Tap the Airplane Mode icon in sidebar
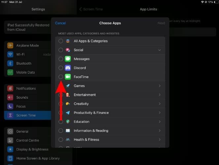This screenshot has width=219, height=165. (10, 46)
